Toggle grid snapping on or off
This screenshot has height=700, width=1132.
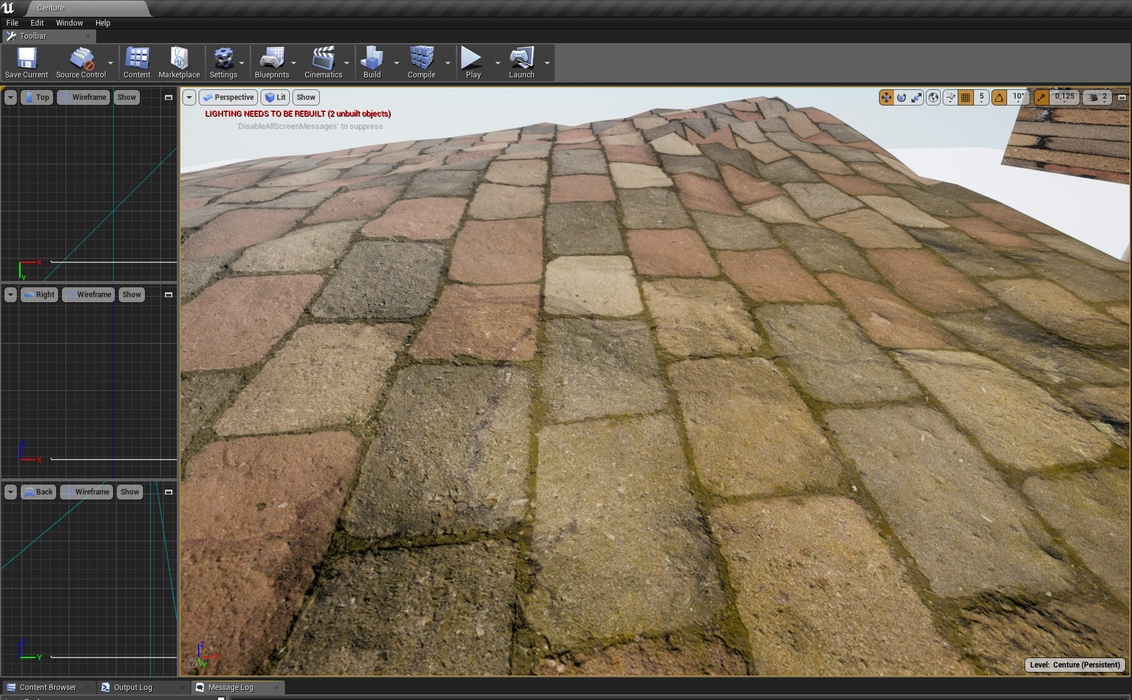[966, 97]
